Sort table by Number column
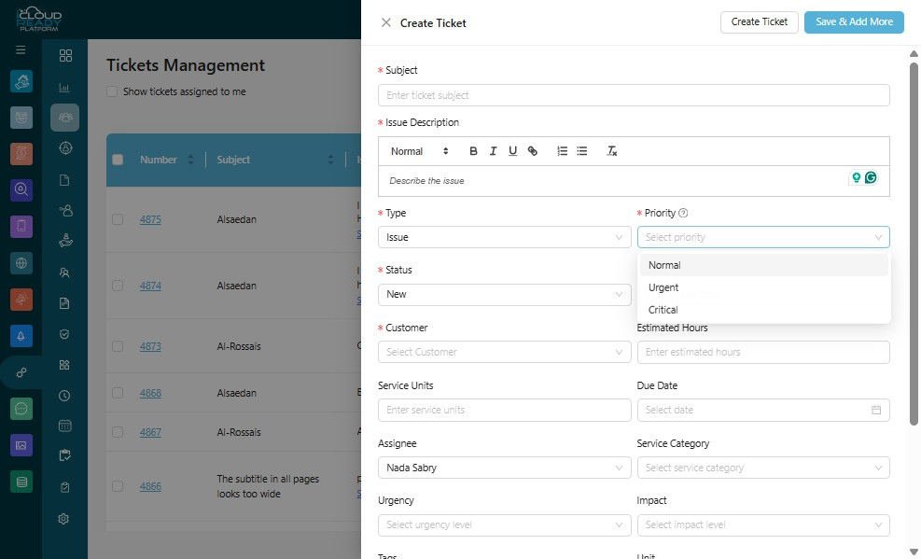This screenshot has height=559, width=921. click(190, 160)
